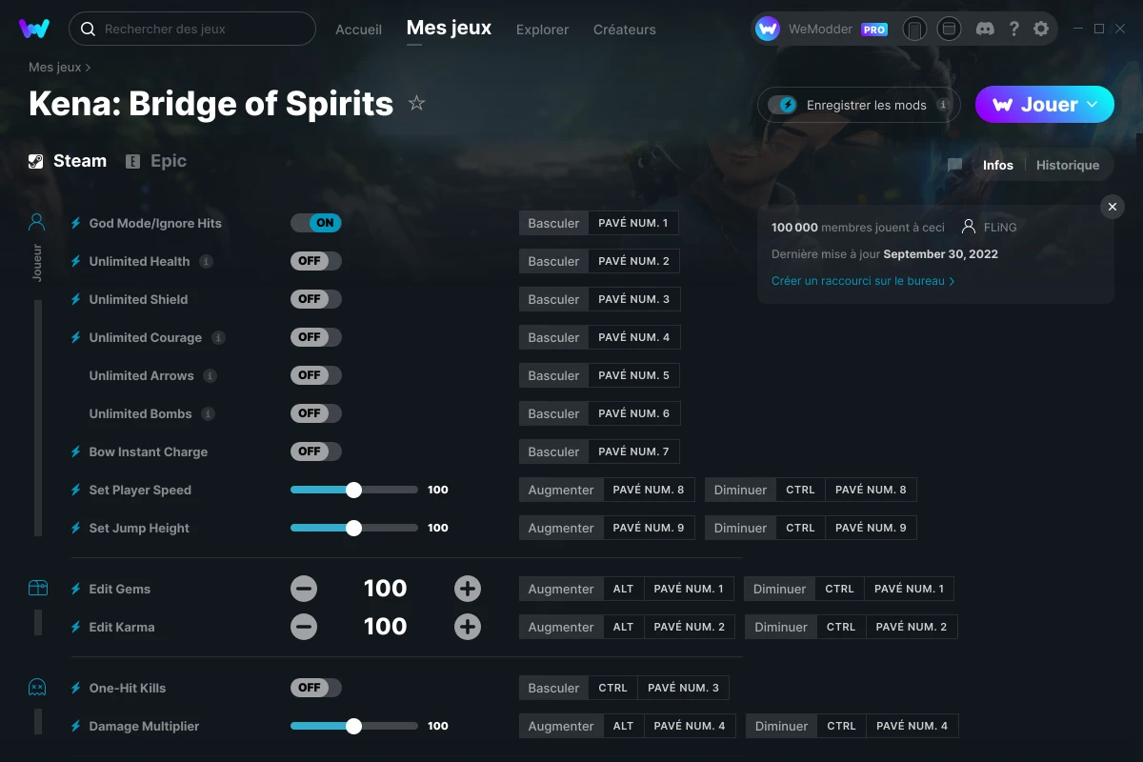
Task: Open the Discord icon in header
Action: [985, 29]
